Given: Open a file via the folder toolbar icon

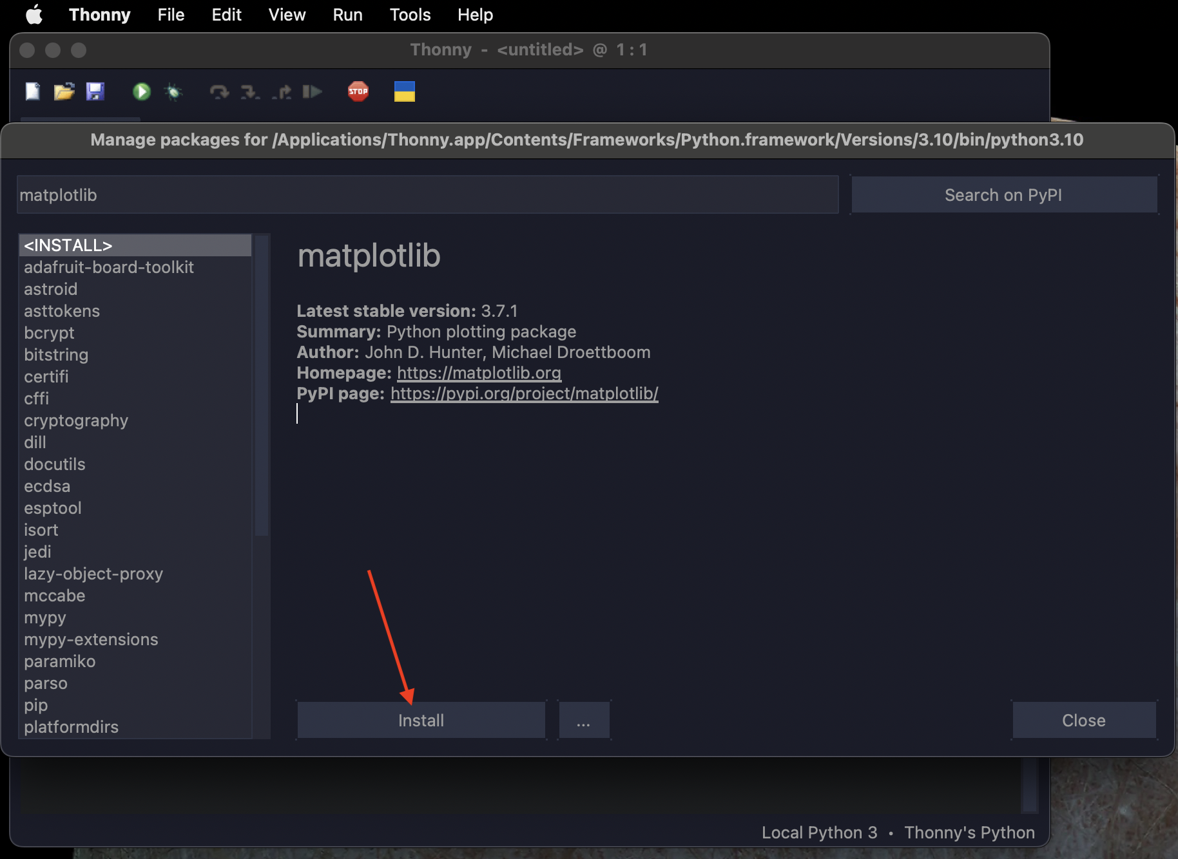Looking at the screenshot, I should coord(63,91).
